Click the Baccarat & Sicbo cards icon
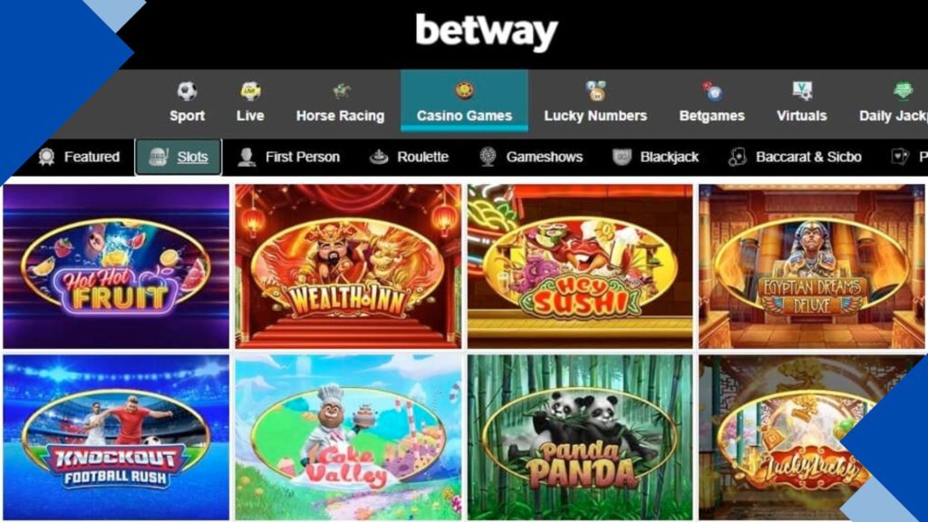The width and height of the screenshot is (928, 522). 737,157
